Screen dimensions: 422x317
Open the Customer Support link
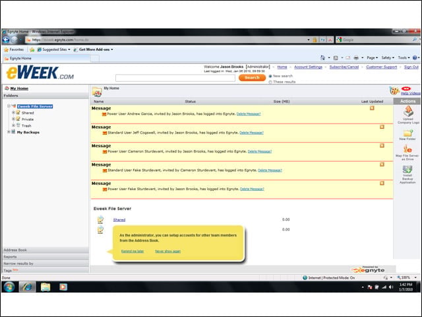pyautogui.click(x=381, y=67)
